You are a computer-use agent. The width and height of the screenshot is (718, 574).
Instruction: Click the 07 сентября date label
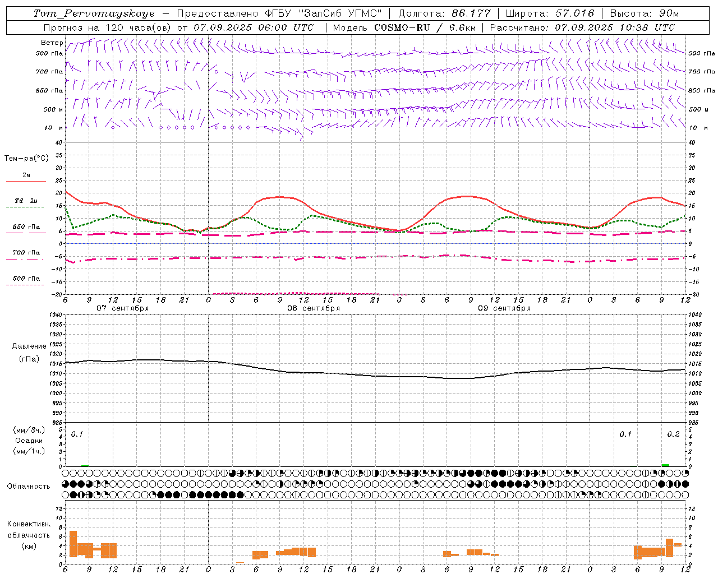(123, 308)
